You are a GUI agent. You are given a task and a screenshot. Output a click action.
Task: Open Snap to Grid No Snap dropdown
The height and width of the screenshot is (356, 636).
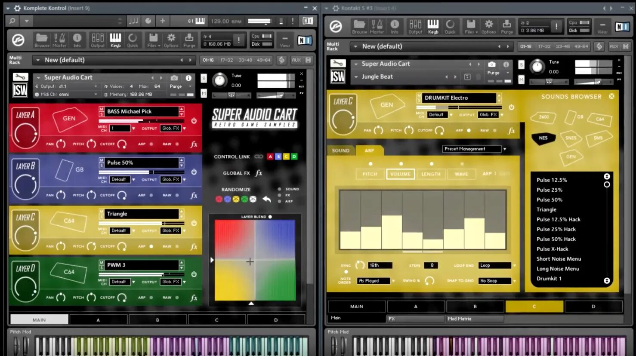coord(497,281)
